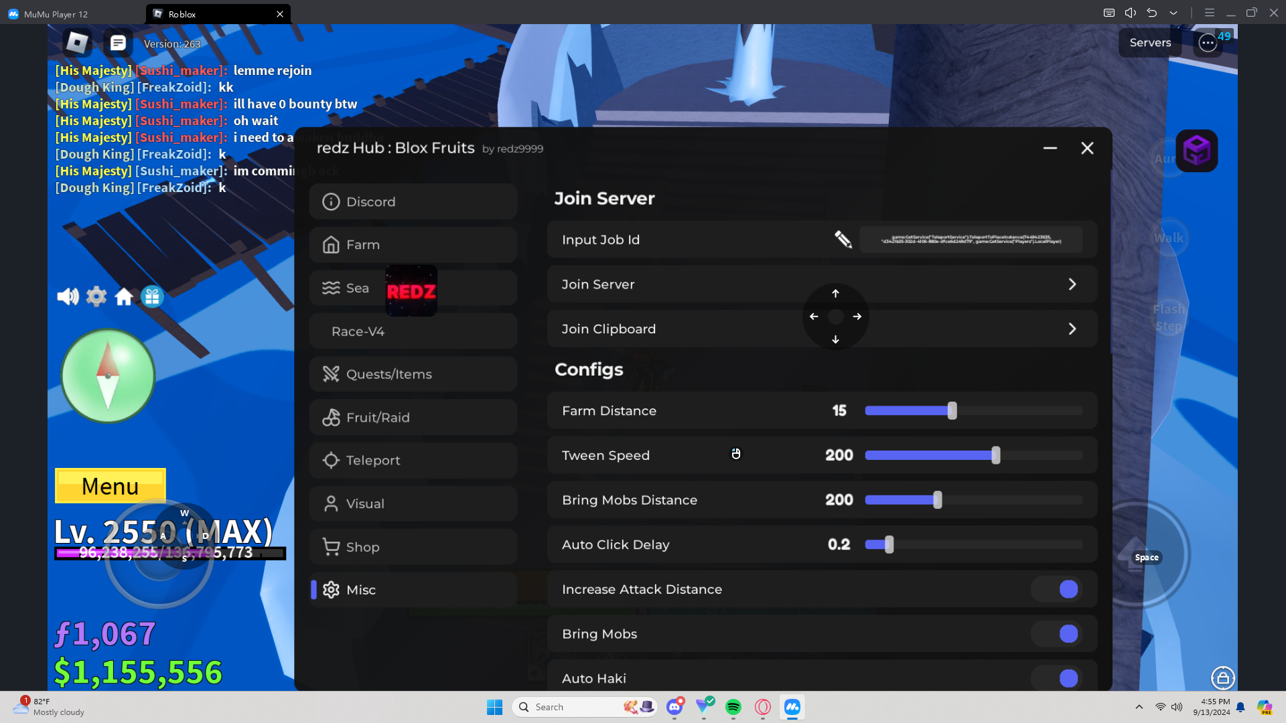This screenshot has height=723, width=1286.
Task: Open the Visual tab
Action: click(413, 504)
